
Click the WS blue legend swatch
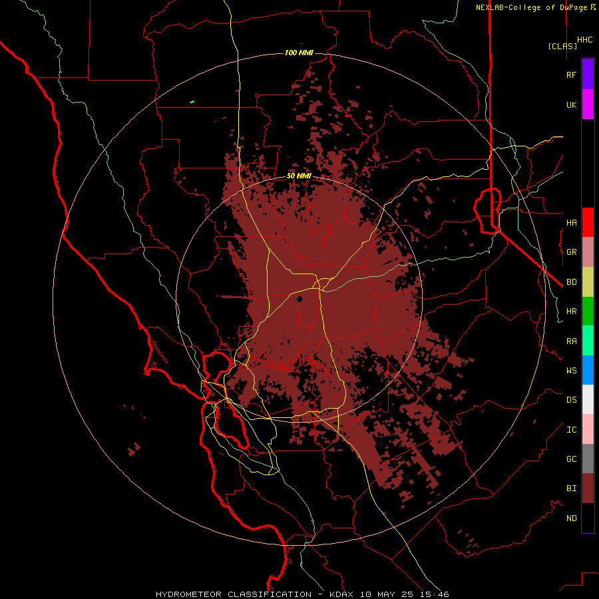pos(588,370)
